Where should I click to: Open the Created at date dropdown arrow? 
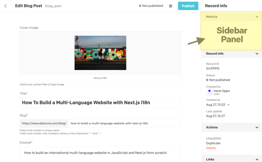tap(228, 105)
